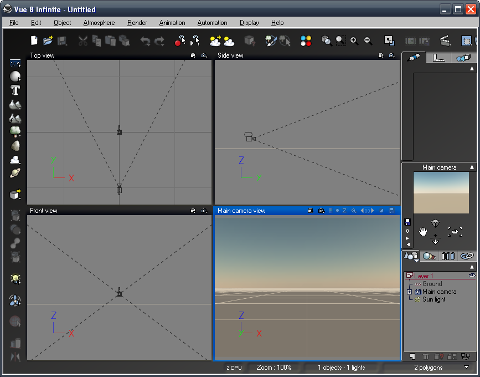The image size is (480, 377).
Task: Collapse the Main camera preview panel
Action: pyautogui.click(x=472, y=167)
